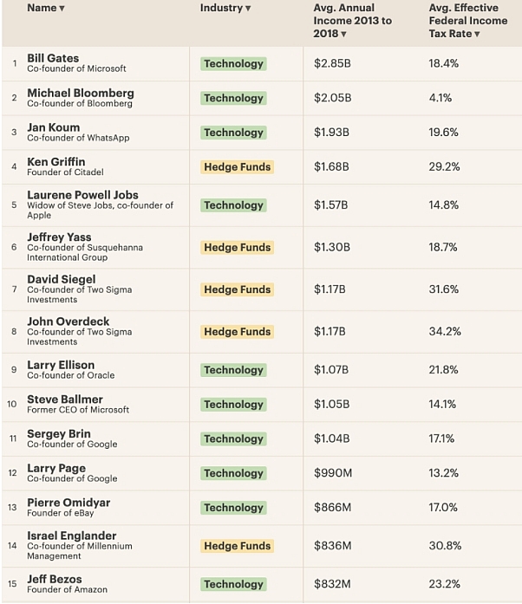This screenshot has height=604, width=522.
Task: Sort table by Name column arrow
Action: coord(62,9)
